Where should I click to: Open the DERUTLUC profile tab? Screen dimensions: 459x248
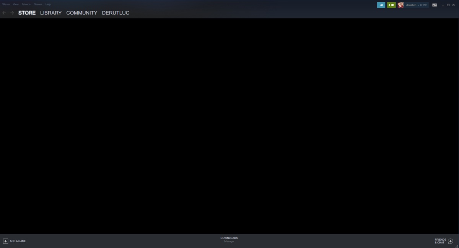[x=116, y=13]
